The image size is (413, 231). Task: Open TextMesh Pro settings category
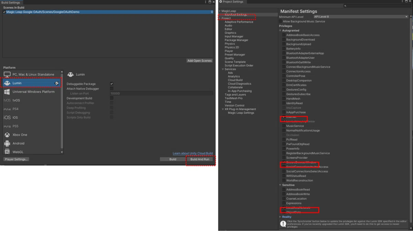233,98
